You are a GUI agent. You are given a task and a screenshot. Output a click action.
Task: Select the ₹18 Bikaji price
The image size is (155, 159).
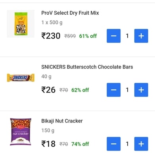(x=48, y=144)
